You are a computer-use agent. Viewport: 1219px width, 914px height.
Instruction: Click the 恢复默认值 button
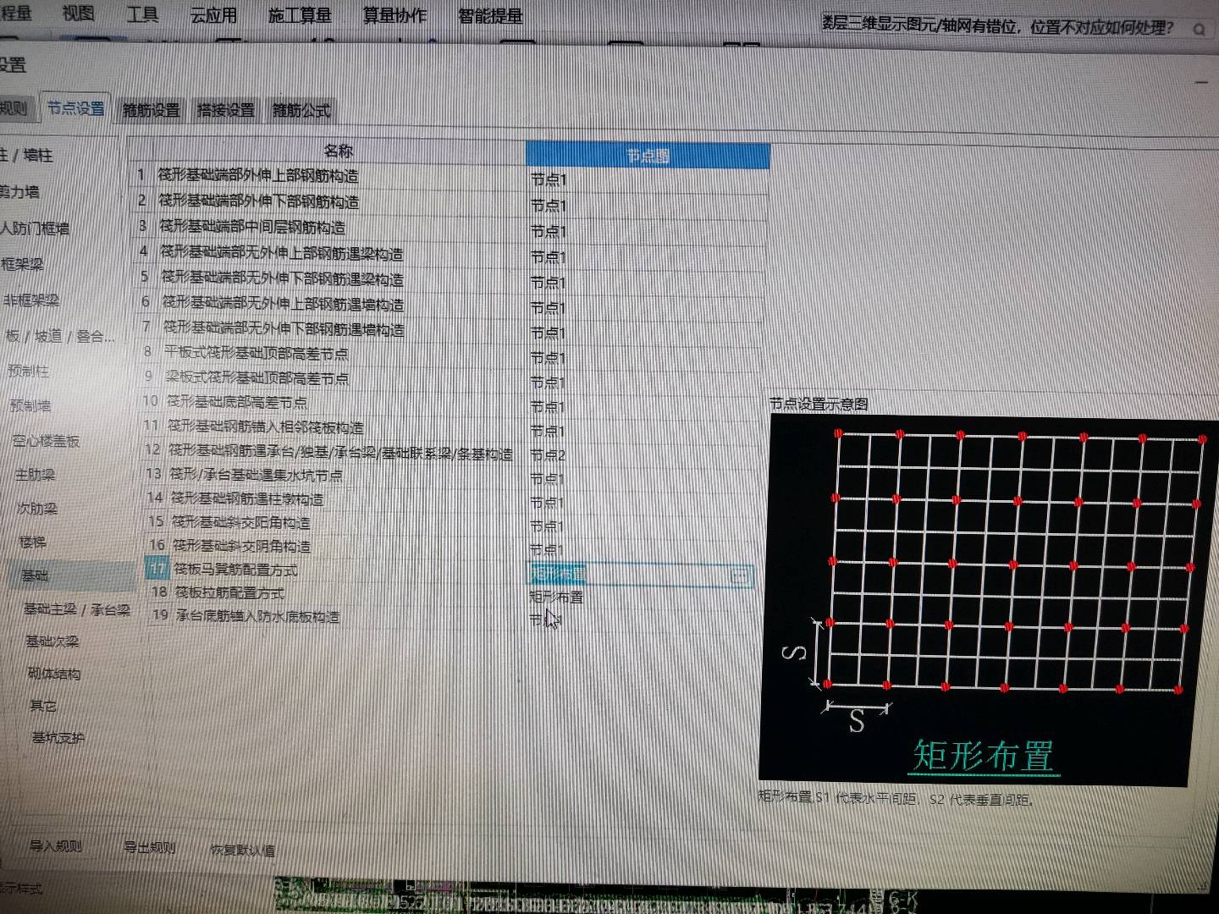click(x=242, y=850)
